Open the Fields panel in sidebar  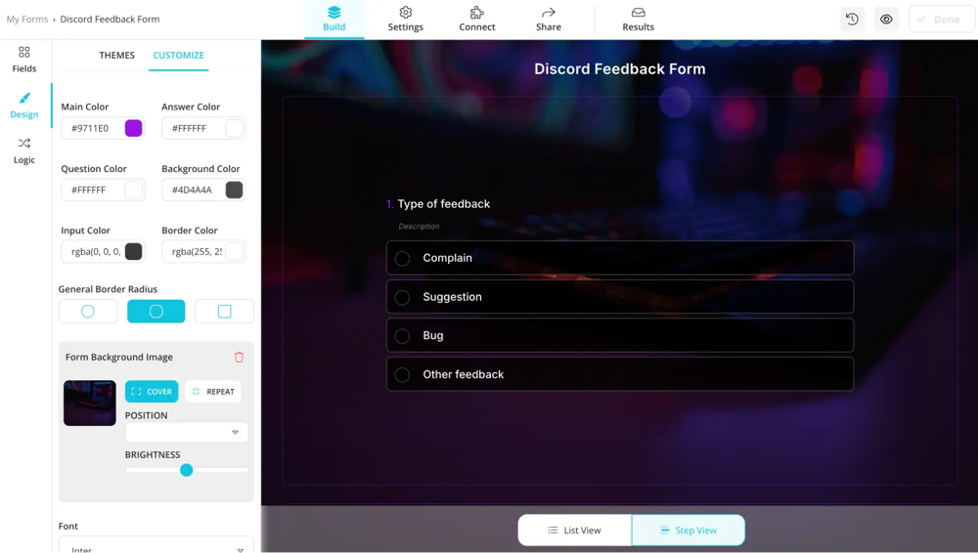24,60
